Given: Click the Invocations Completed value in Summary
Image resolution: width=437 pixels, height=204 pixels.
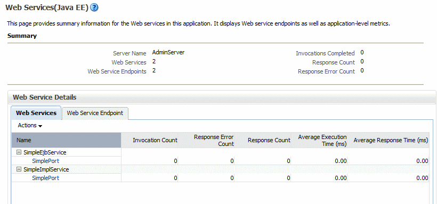Looking at the screenshot, I should 362,52.
